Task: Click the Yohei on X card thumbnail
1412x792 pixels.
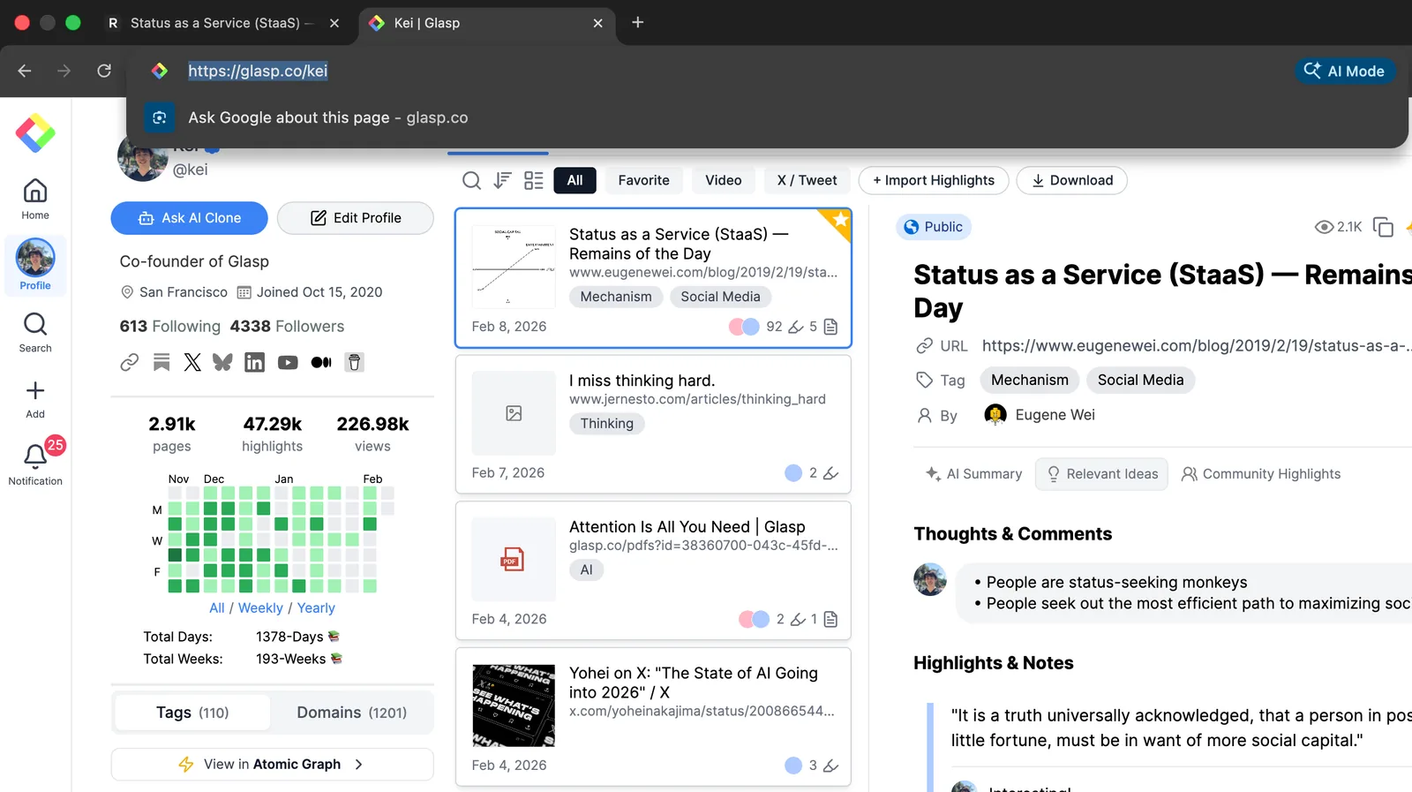Action: click(x=514, y=705)
